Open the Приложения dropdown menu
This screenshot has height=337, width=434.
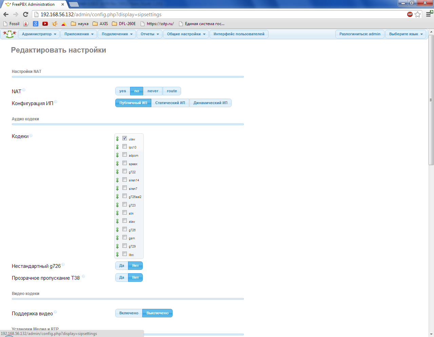click(79, 34)
